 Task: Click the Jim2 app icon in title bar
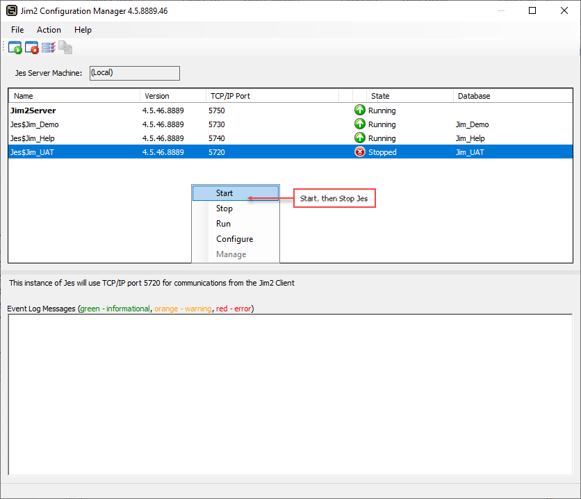coord(12,11)
